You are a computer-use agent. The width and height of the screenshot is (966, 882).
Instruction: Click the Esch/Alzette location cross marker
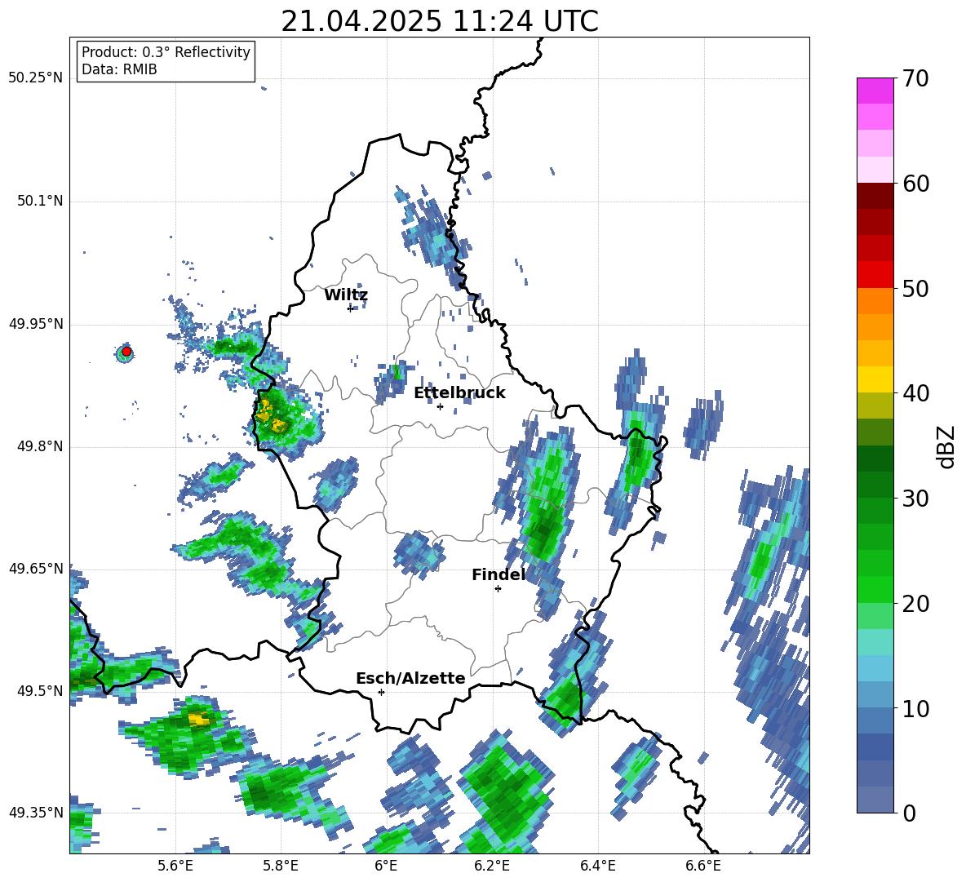381,692
